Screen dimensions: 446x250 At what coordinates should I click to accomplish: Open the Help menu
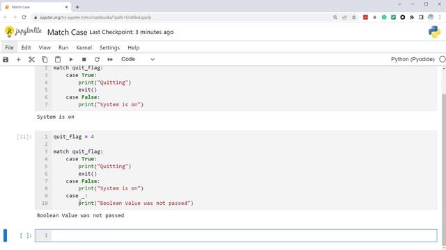pyautogui.click(x=133, y=48)
